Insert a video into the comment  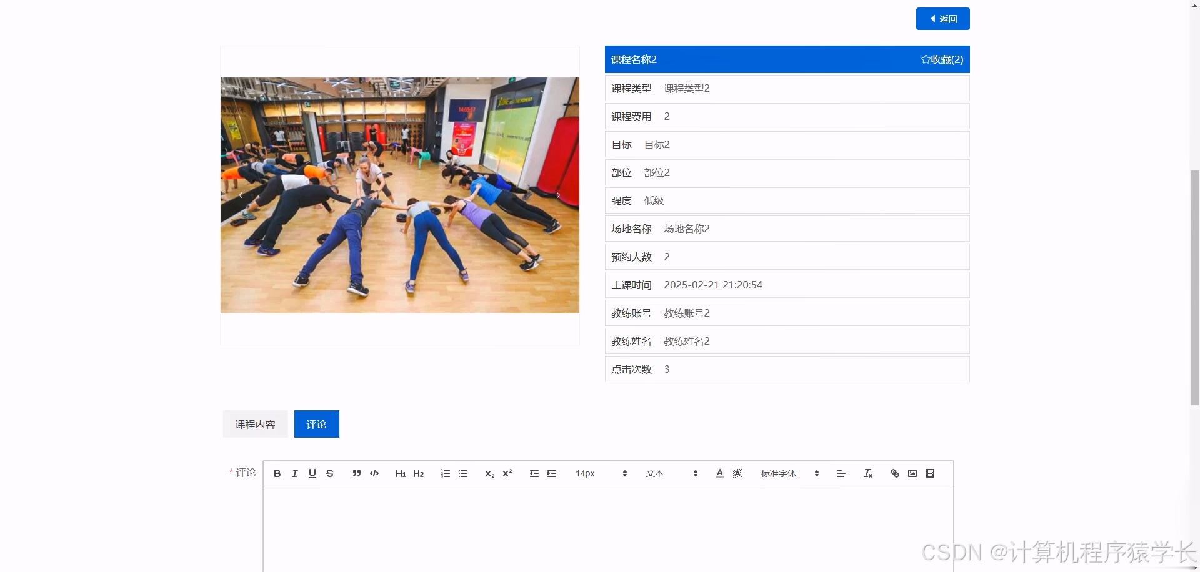(929, 473)
